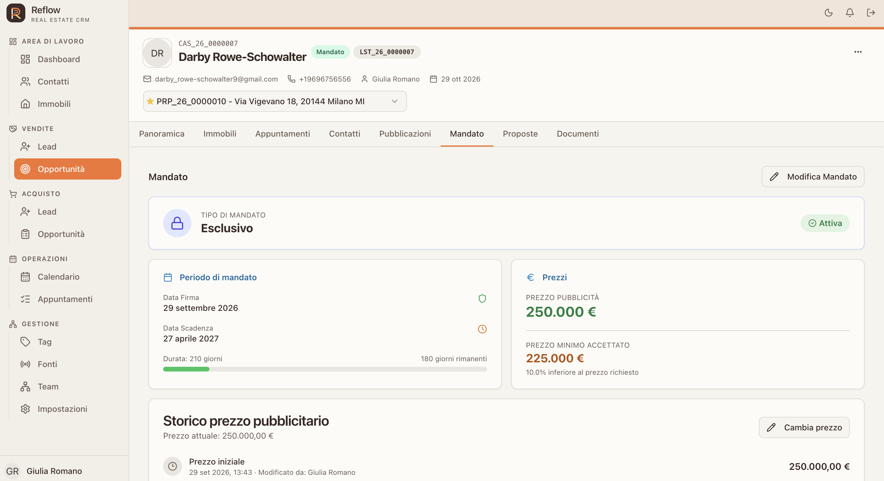Switch to the Pubblicazioni tab
Viewport: 884px width, 481px height.
point(405,134)
